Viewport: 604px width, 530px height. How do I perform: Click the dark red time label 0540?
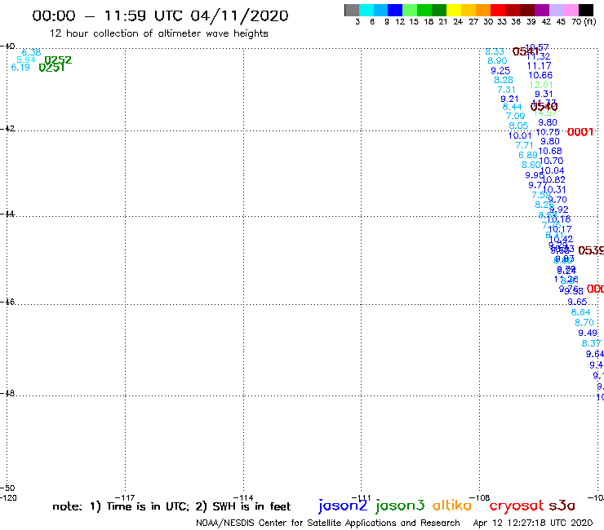(544, 106)
